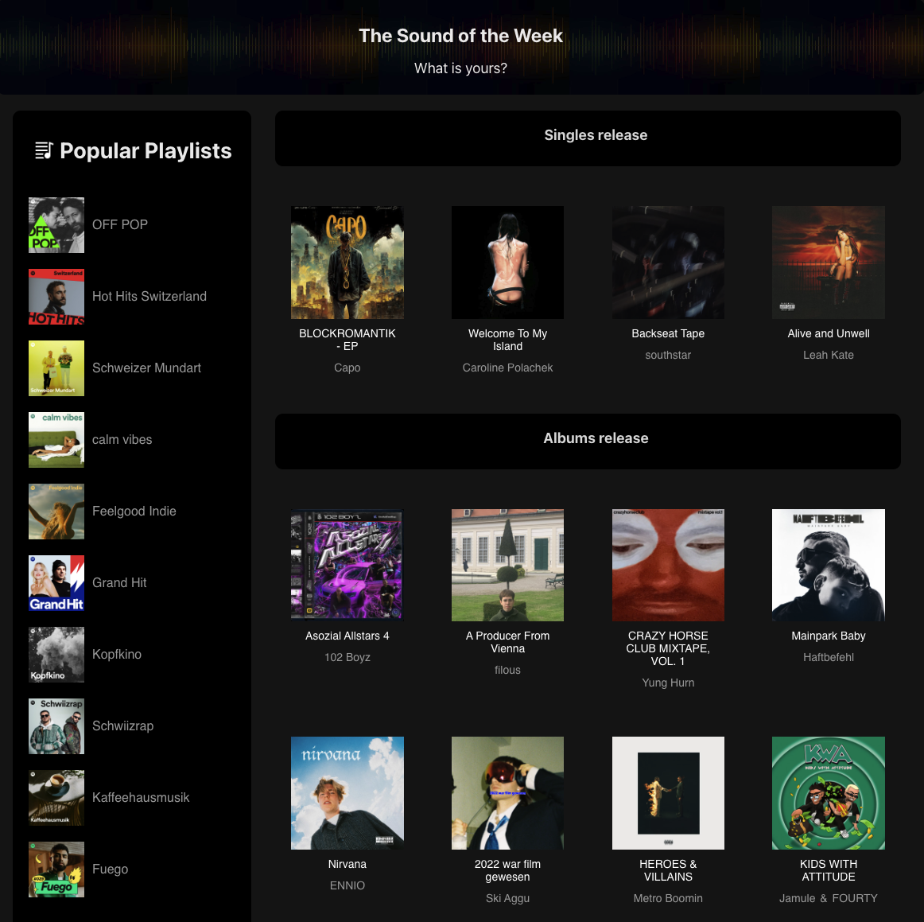Open the Grand Hit playlist cover
Screen dimensions: 924x922
[x=56, y=583]
